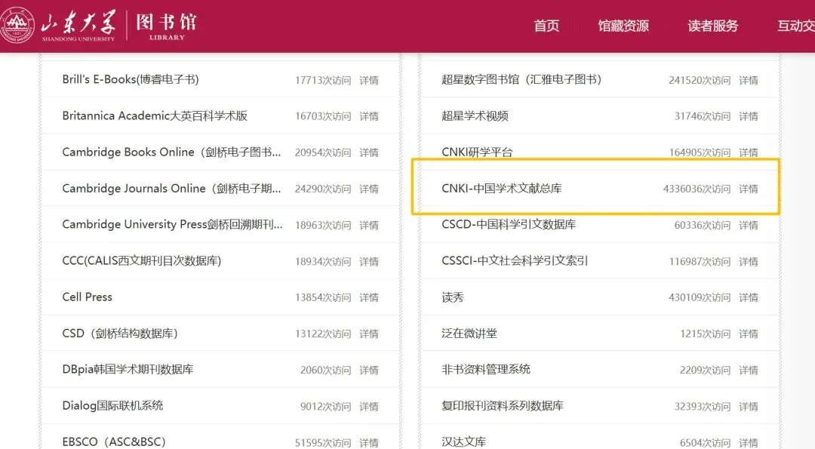The image size is (815, 449).
Task: Open CNKI-中国学术文献总库
Action: [x=502, y=188]
